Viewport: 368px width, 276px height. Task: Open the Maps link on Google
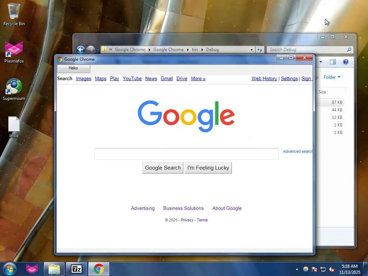tap(101, 79)
